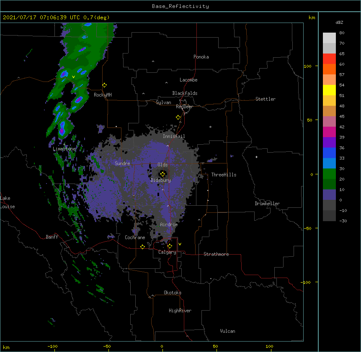Click the km unit label at bottom left
Viewport: 361px width, 352px height.
tap(6, 347)
